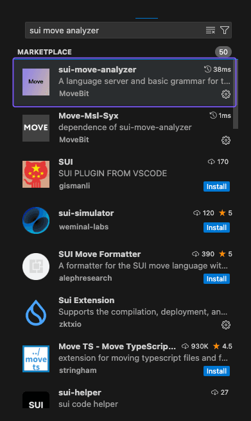The height and width of the screenshot is (421, 251).
Task: Open the Move-Msl-Syx extension entry
Action: click(x=125, y=128)
